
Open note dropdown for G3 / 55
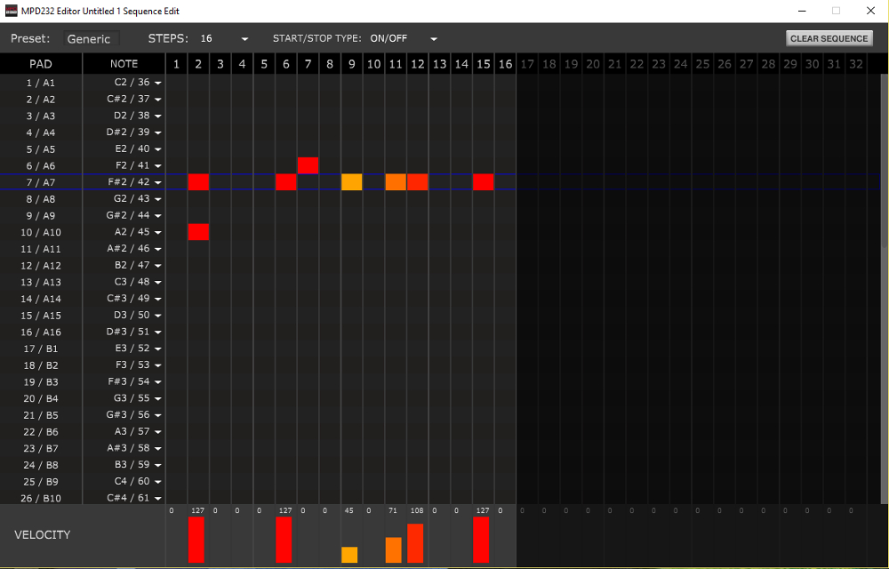pyautogui.click(x=158, y=398)
